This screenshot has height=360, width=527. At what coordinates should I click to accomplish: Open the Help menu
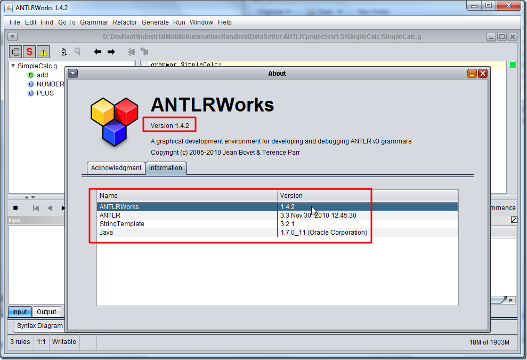[225, 22]
